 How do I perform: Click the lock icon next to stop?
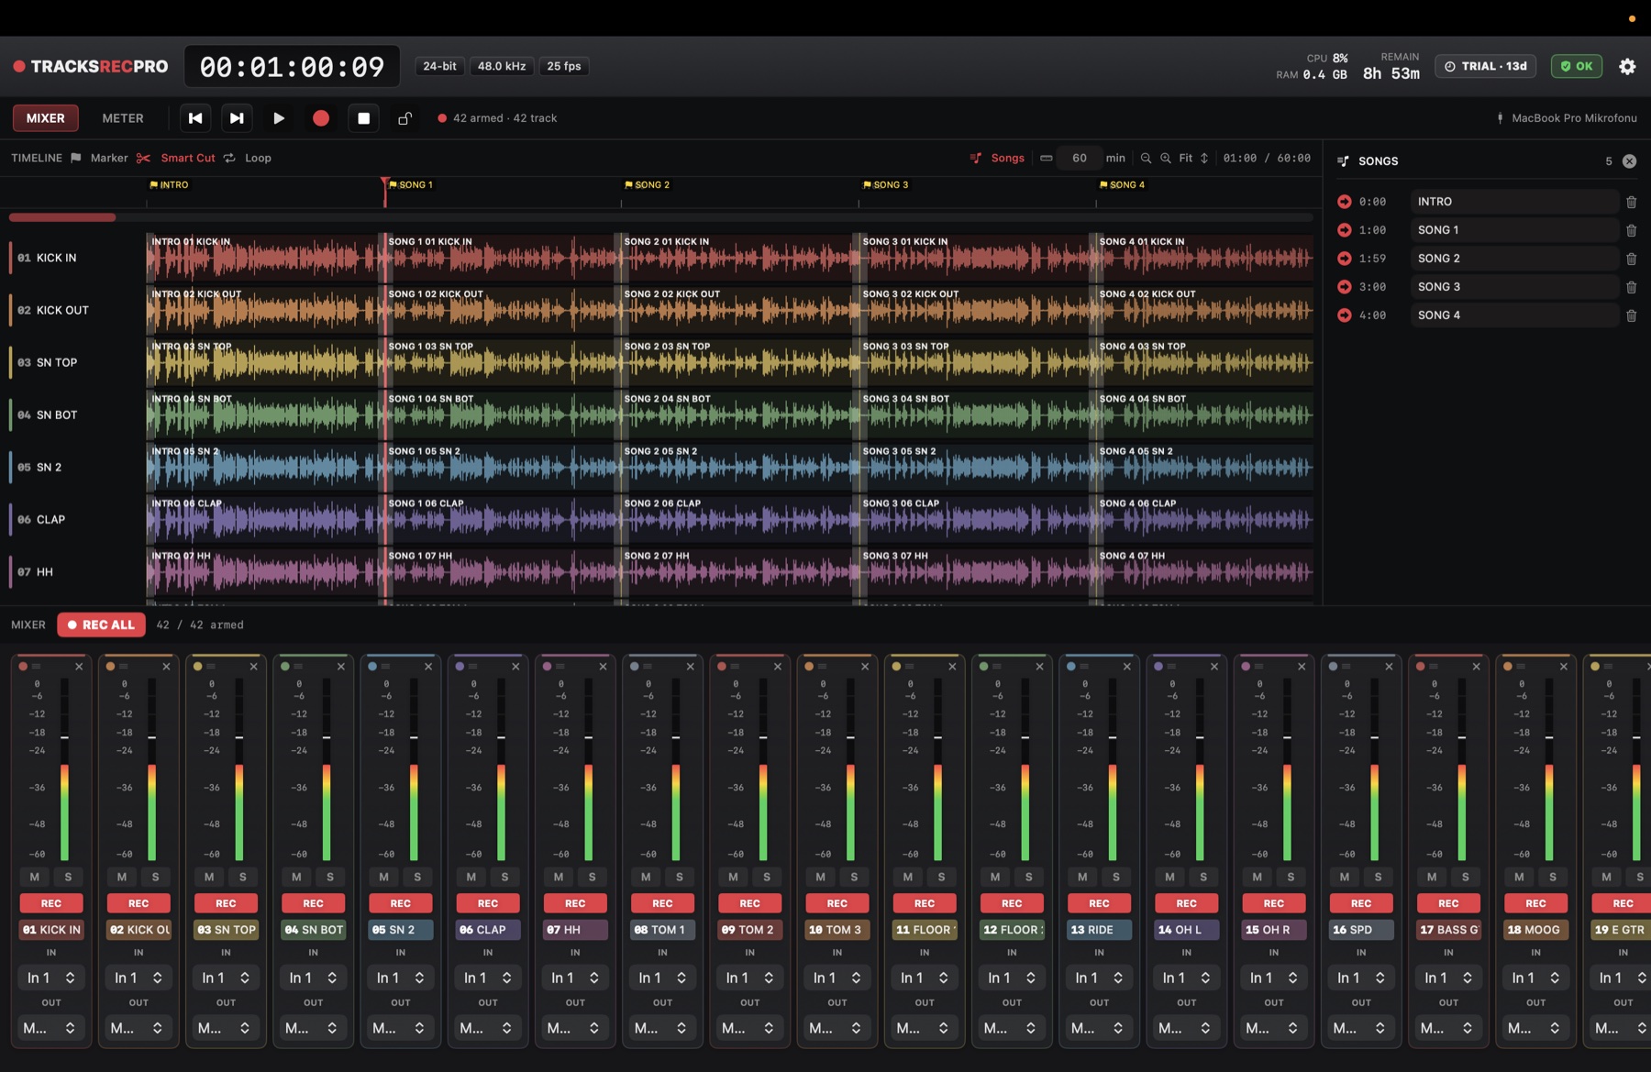coord(404,118)
